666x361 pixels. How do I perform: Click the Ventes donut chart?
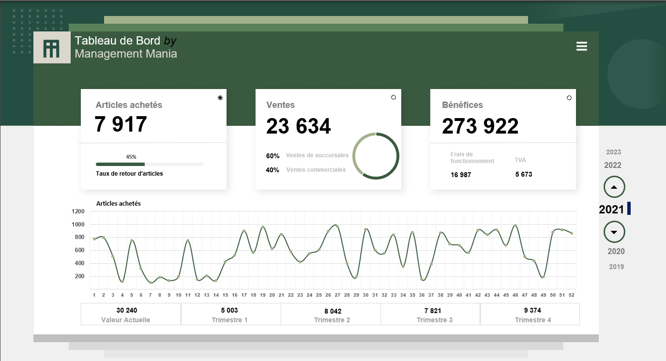(x=376, y=156)
